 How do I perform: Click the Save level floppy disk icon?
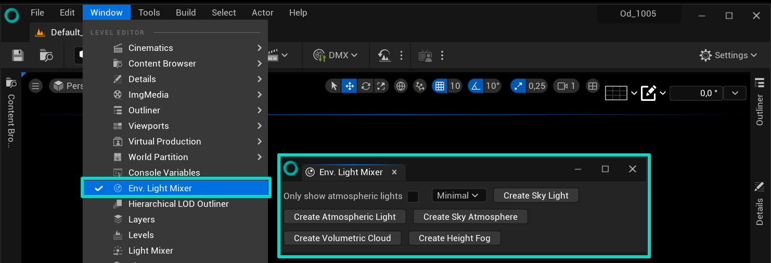18,55
